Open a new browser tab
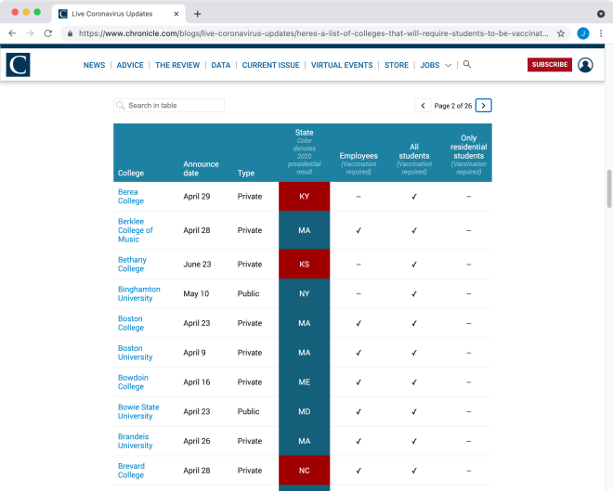 [x=198, y=14]
